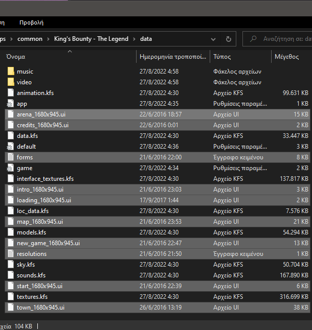The height and width of the screenshot is (330, 312).
Task: Select the music folder name
Action: (x=25, y=72)
